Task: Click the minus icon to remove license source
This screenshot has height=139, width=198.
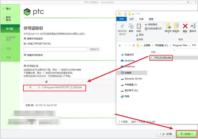Action: coord(39,87)
